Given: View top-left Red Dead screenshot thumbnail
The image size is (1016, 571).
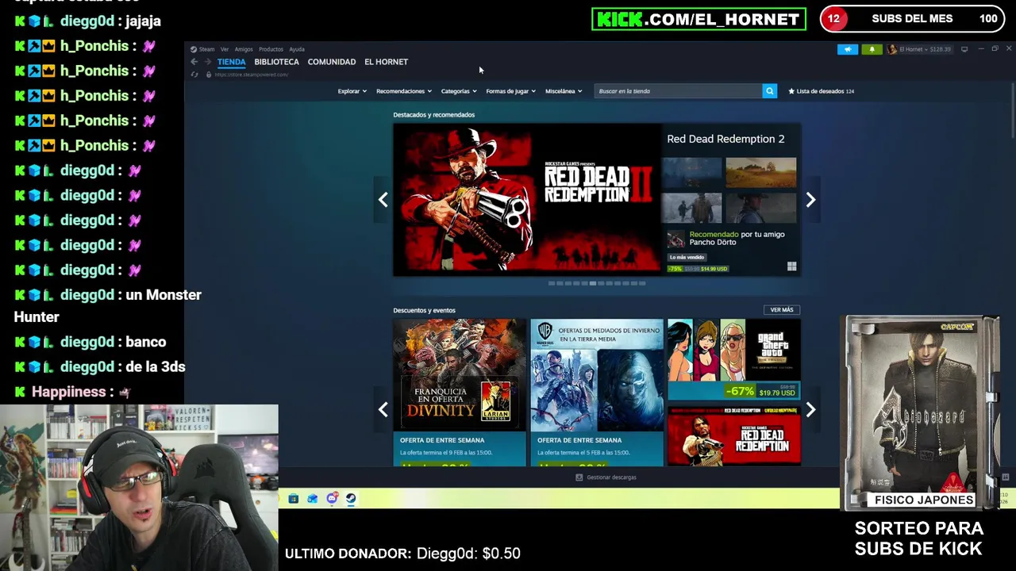Looking at the screenshot, I should point(692,173).
